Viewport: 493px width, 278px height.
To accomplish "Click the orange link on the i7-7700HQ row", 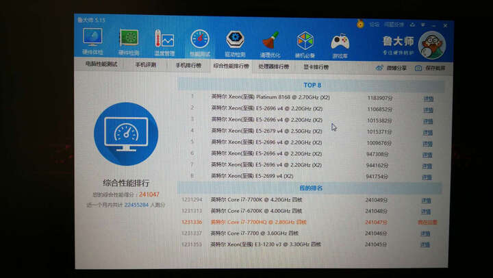I will coord(427,223).
